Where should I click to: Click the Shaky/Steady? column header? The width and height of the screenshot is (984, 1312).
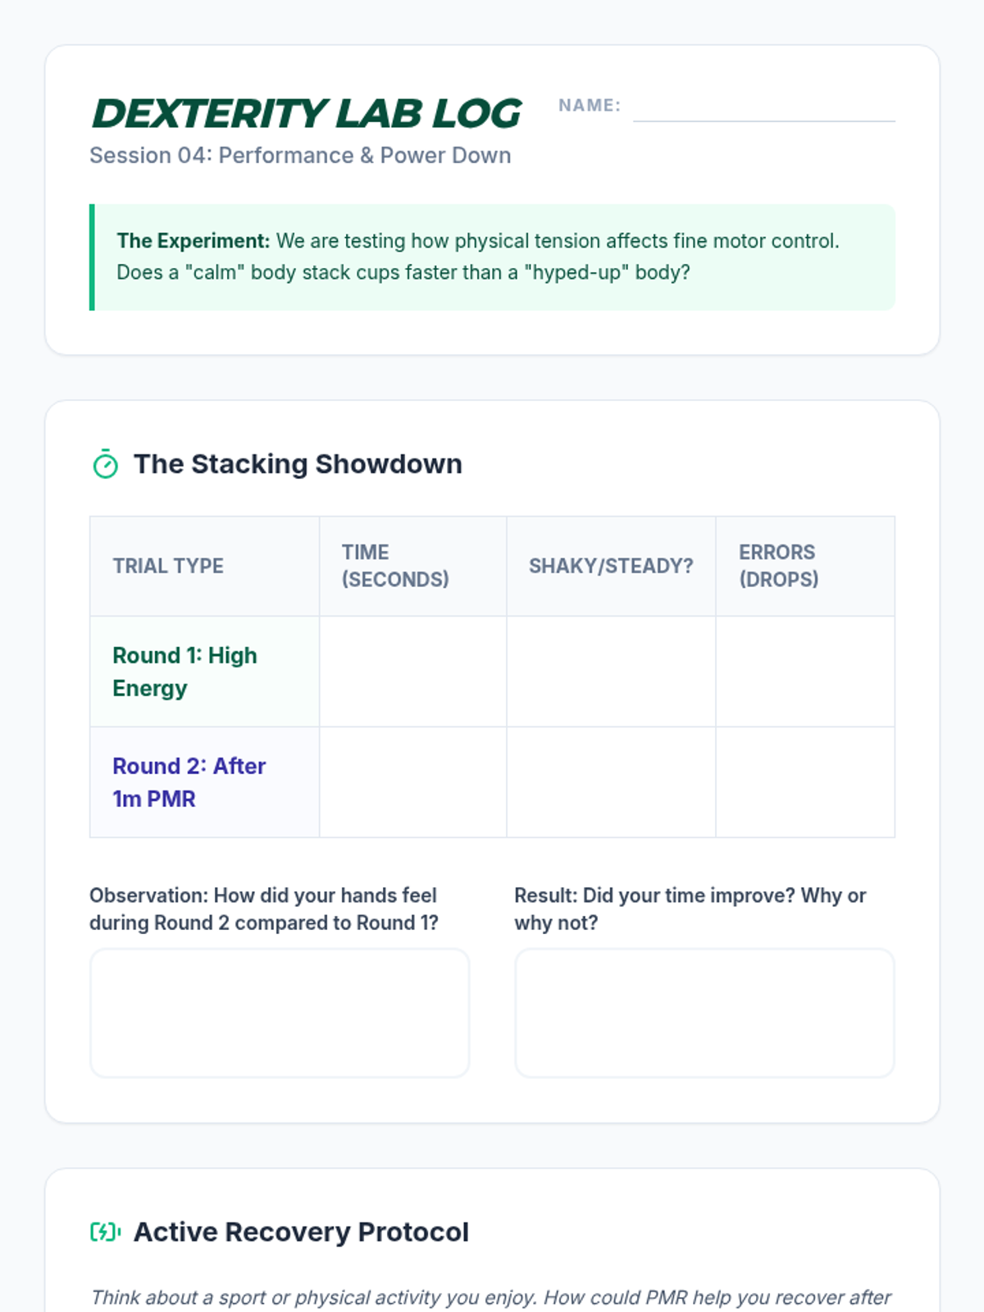point(611,566)
